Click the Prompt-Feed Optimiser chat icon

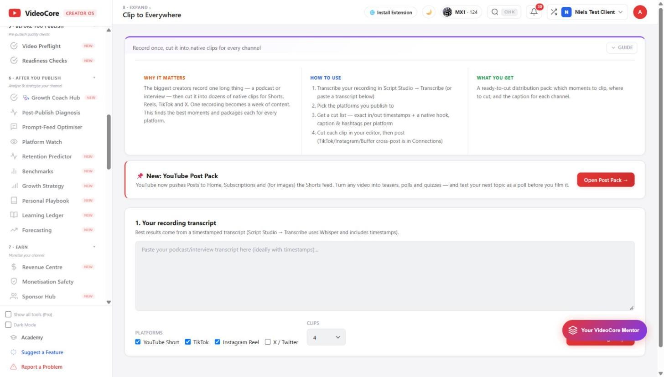coord(14,127)
